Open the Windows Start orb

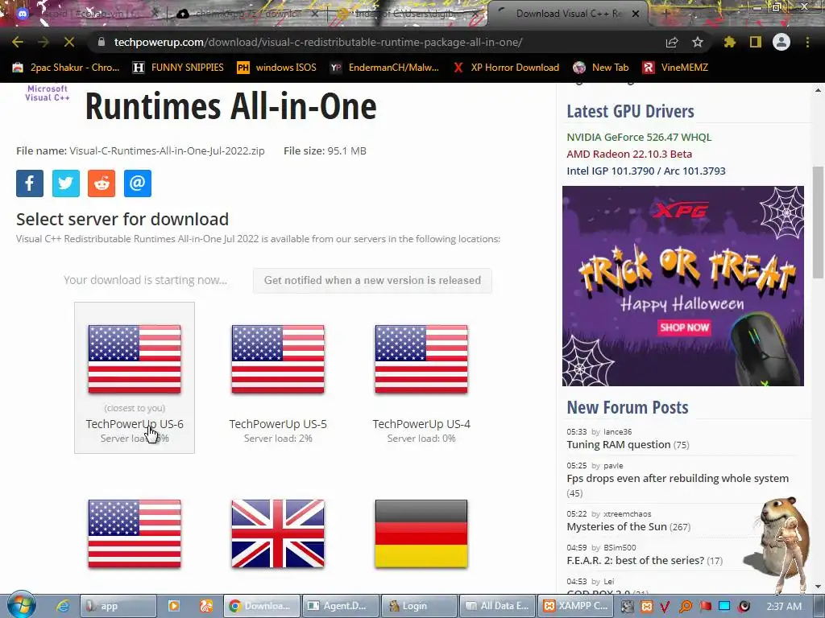[21, 605]
